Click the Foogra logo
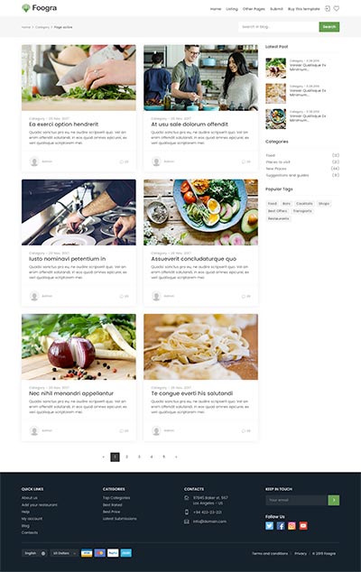 click(x=40, y=7)
